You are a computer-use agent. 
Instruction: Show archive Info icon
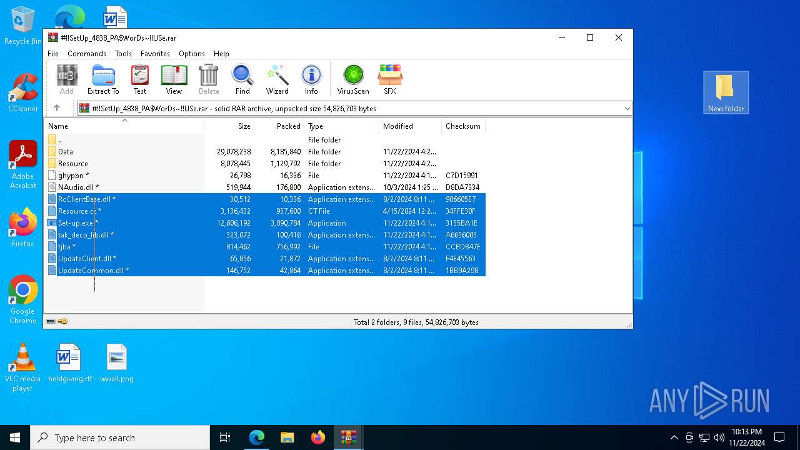[x=311, y=79]
